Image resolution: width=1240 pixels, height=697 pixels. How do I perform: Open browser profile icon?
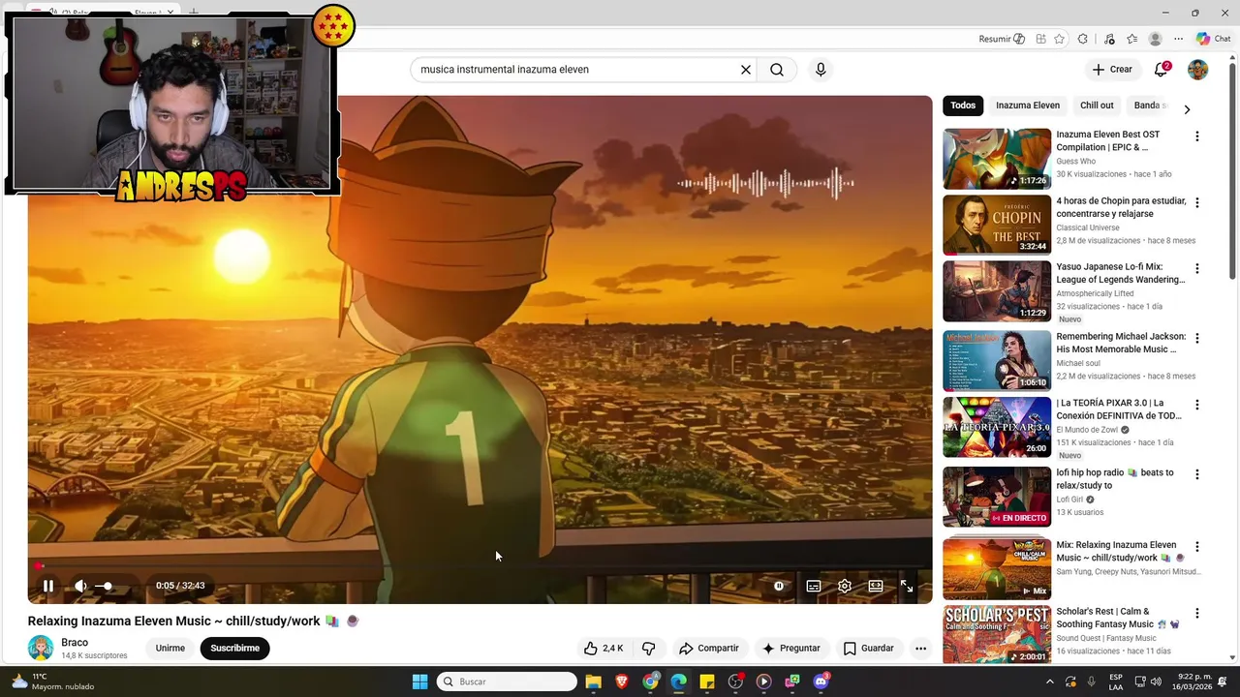(x=1155, y=39)
